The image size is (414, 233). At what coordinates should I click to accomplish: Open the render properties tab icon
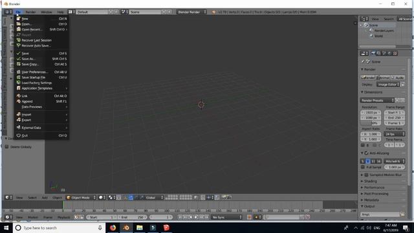373,53
